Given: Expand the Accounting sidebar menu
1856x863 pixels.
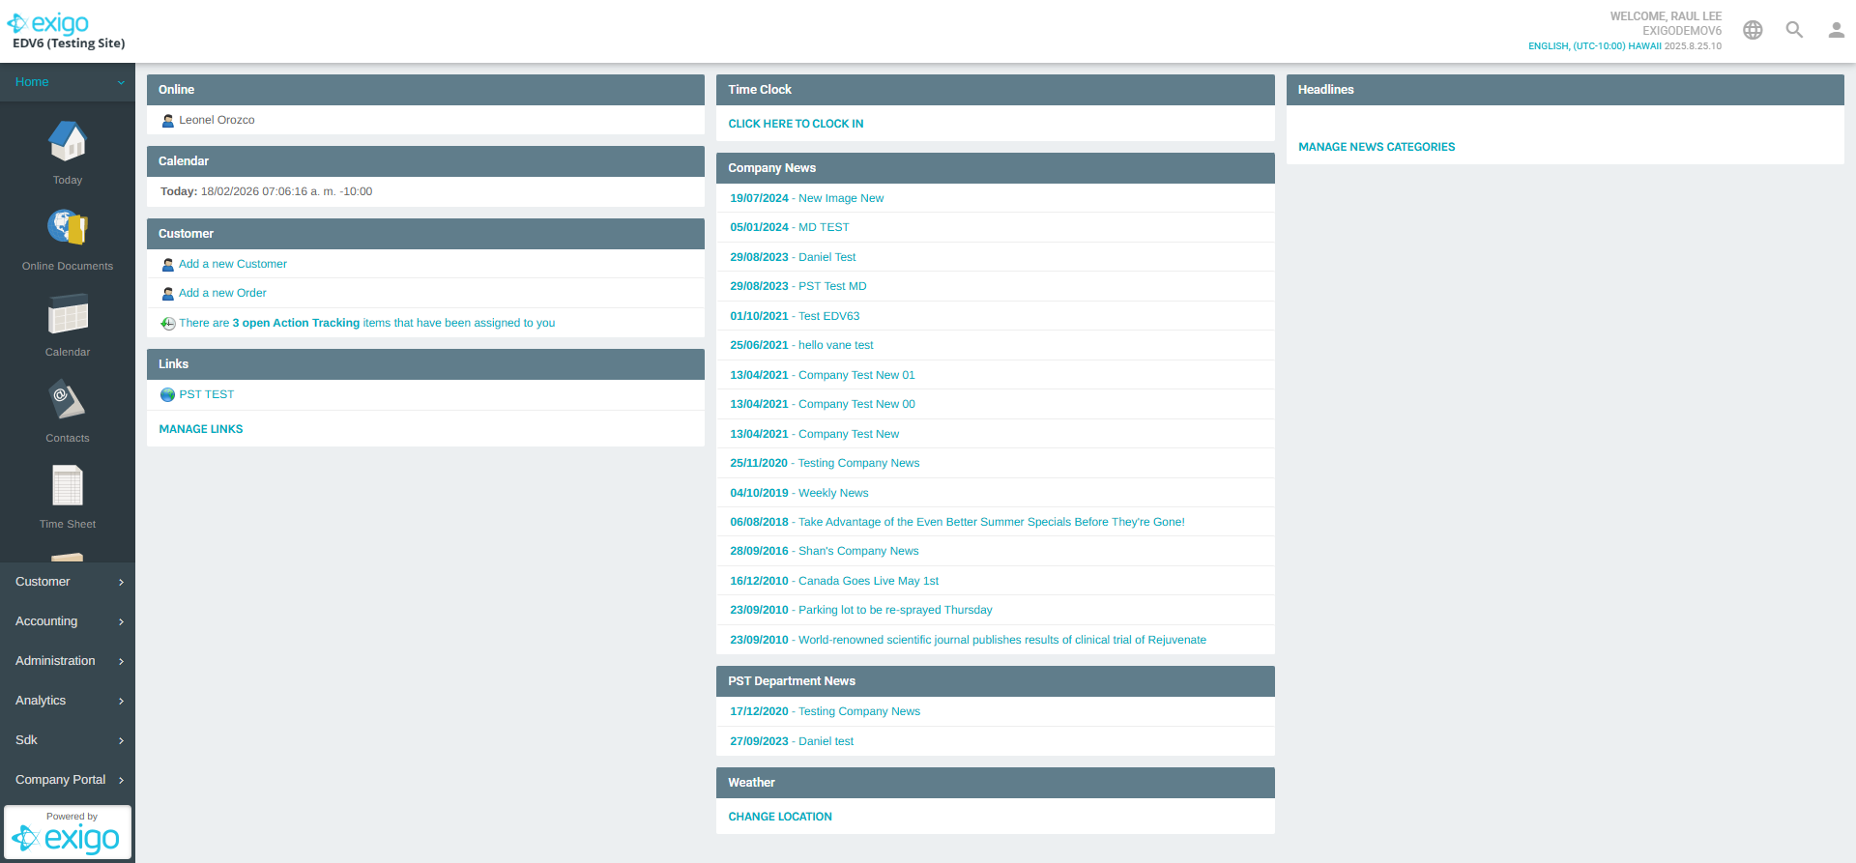Looking at the screenshot, I should click(x=68, y=621).
